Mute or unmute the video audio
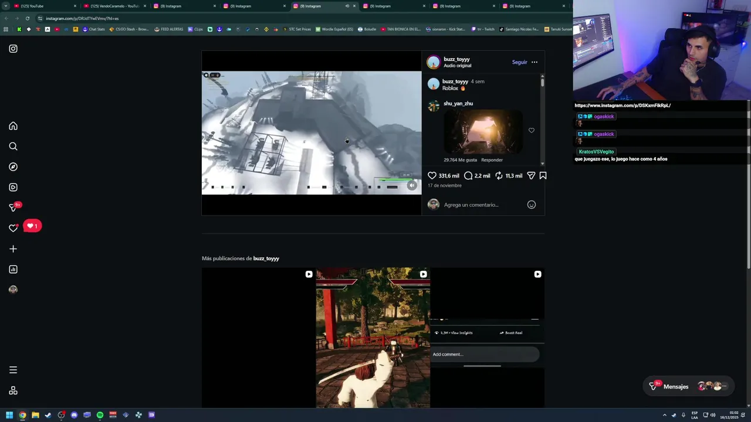The height and width of the screenshot is (422, 751). (412, 185)
